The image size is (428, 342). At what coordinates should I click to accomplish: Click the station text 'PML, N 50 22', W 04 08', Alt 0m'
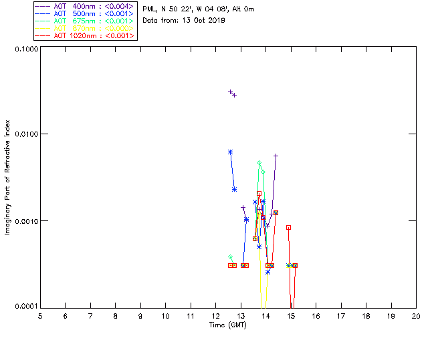(x=199, y=9)
